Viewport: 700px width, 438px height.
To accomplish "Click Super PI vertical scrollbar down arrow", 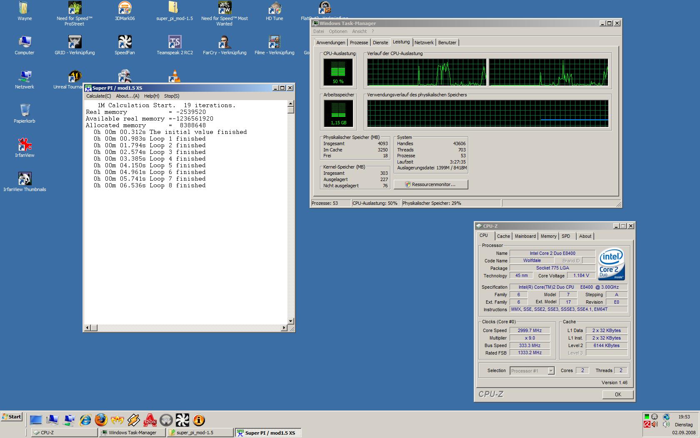I will [290, 321].
